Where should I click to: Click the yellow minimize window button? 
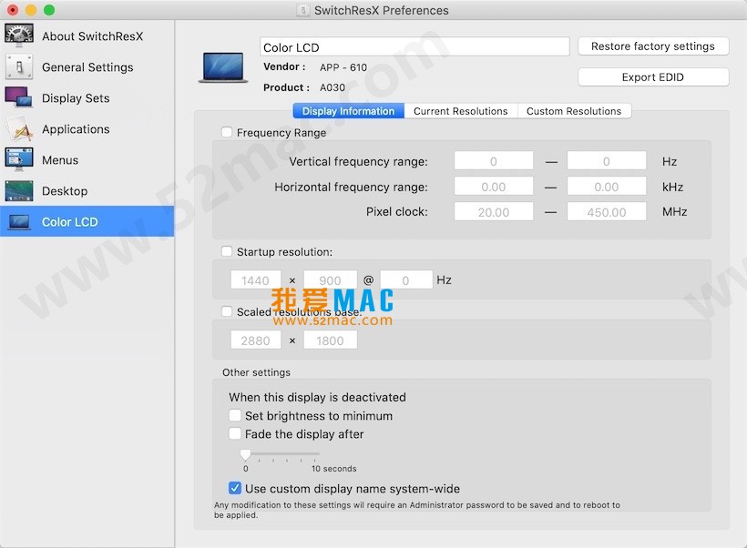(x=31, y=9)
